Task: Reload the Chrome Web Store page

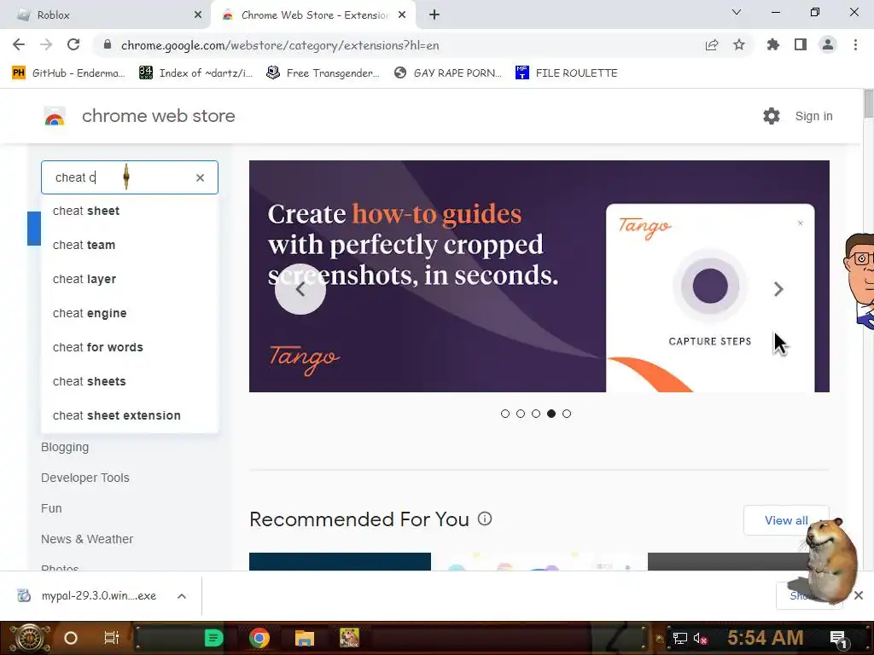Action: (73, 44)
